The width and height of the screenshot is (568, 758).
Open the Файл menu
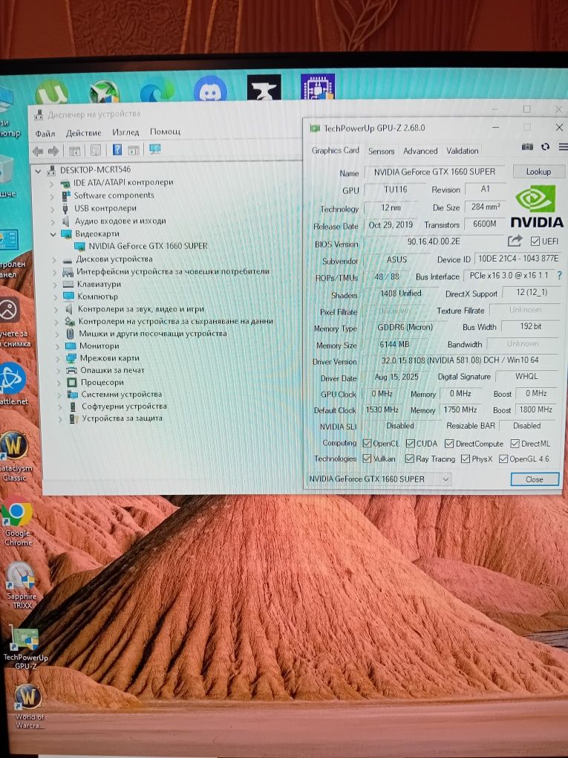pyautogui.click(x=45, y=134)
